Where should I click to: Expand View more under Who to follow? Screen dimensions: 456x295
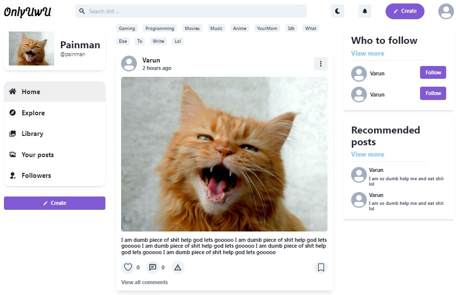tap(367, 53)
